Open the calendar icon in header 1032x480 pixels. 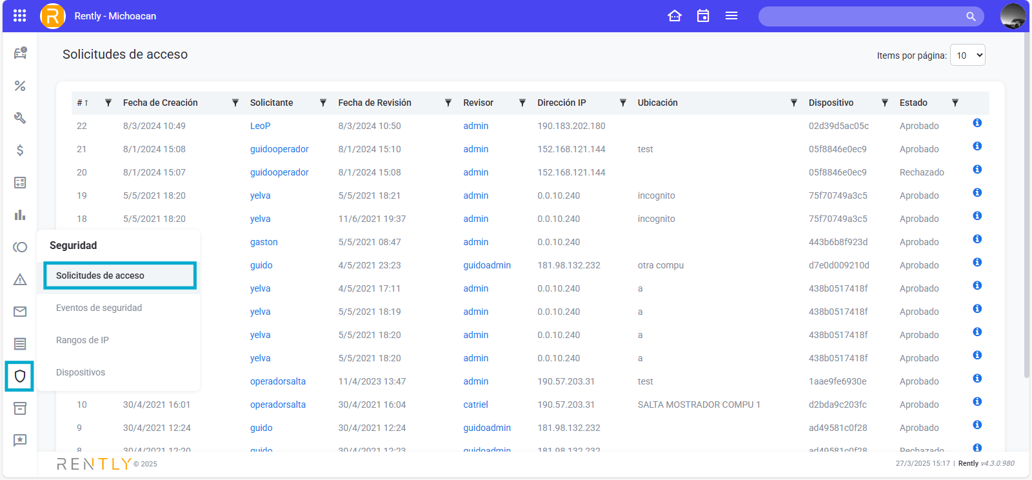703,16
